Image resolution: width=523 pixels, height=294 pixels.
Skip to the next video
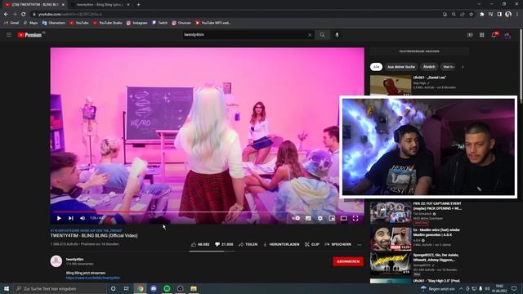pos(71,218)
